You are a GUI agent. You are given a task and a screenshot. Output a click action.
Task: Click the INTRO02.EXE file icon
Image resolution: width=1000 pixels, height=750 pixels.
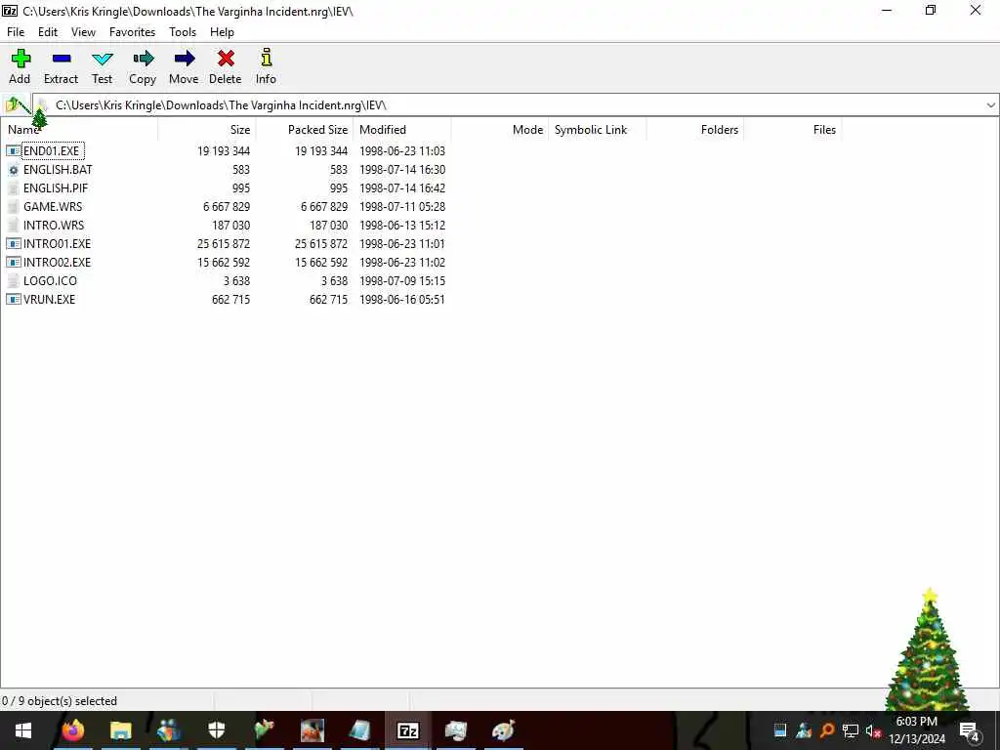14,262
